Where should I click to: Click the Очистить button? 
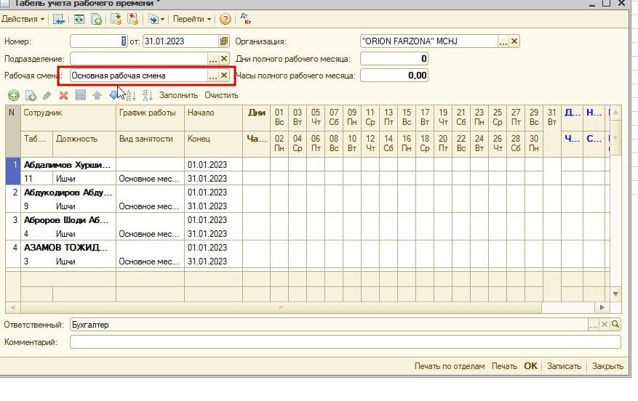pyautogui.click(x=221, y=95)
